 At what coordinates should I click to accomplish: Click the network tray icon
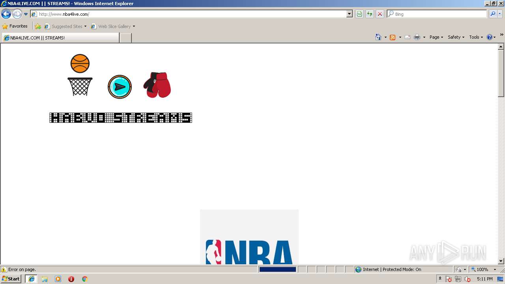458,279
